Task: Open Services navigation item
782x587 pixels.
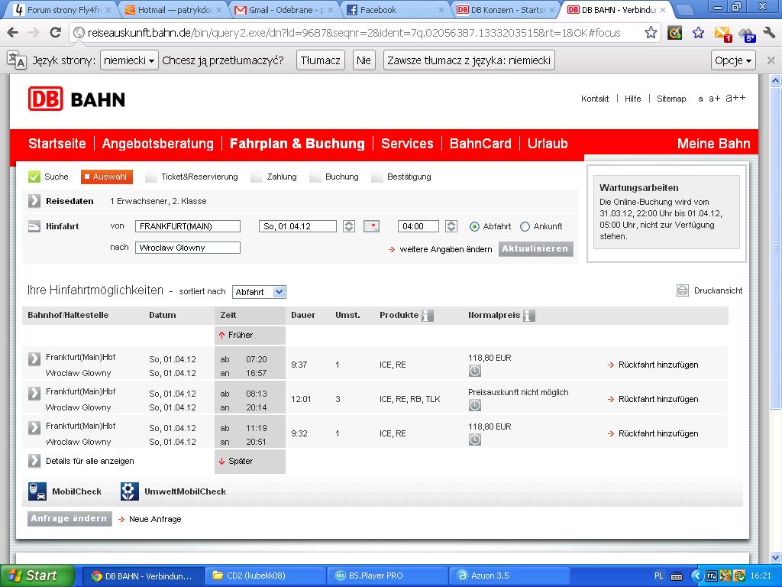Action: click(x=407, y=144)
